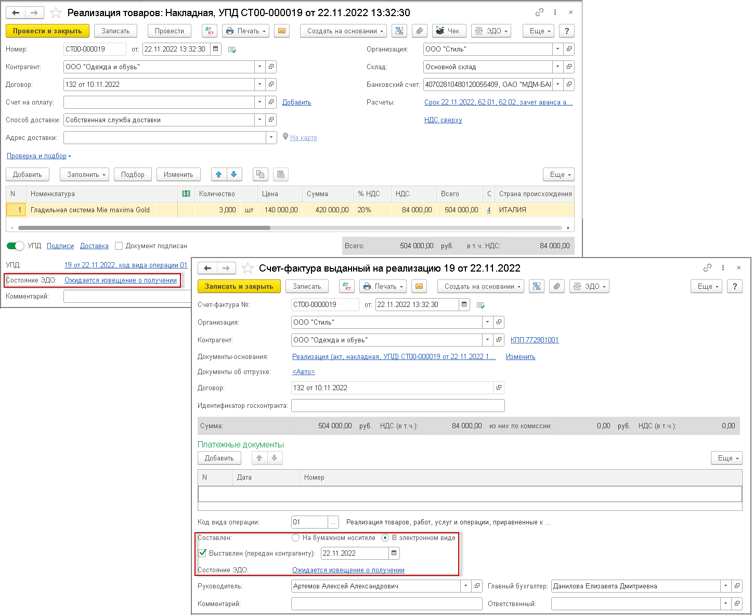Click the Подписи link near УПД
Screen dimensions: 753x616
coord(60,246)
